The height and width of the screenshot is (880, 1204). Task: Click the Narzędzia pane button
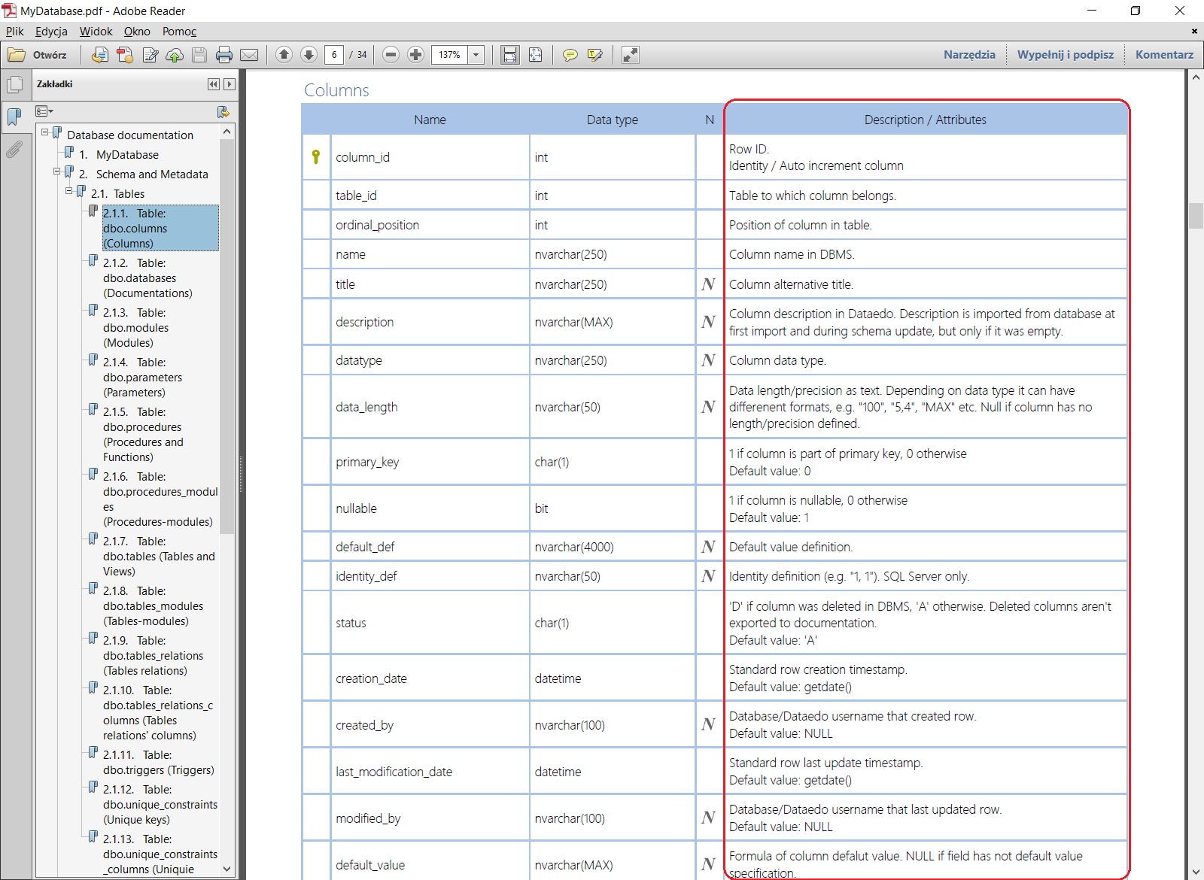(969, 55)
